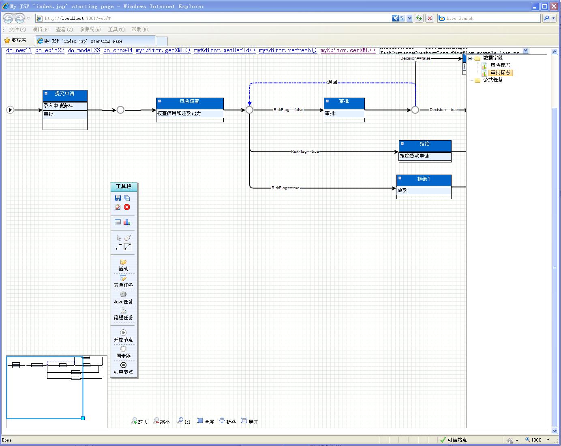This screenshot has height=446, width=561.
Task: Click the blue floppy-disk save icon in 工具栏
Action: coord(118,198)
